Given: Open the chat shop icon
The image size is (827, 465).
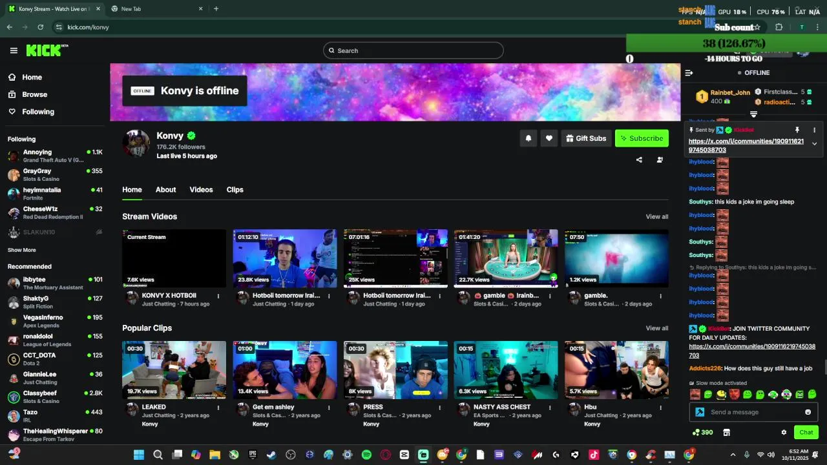Looking at the screenshot, I should (x=726, y=433).
